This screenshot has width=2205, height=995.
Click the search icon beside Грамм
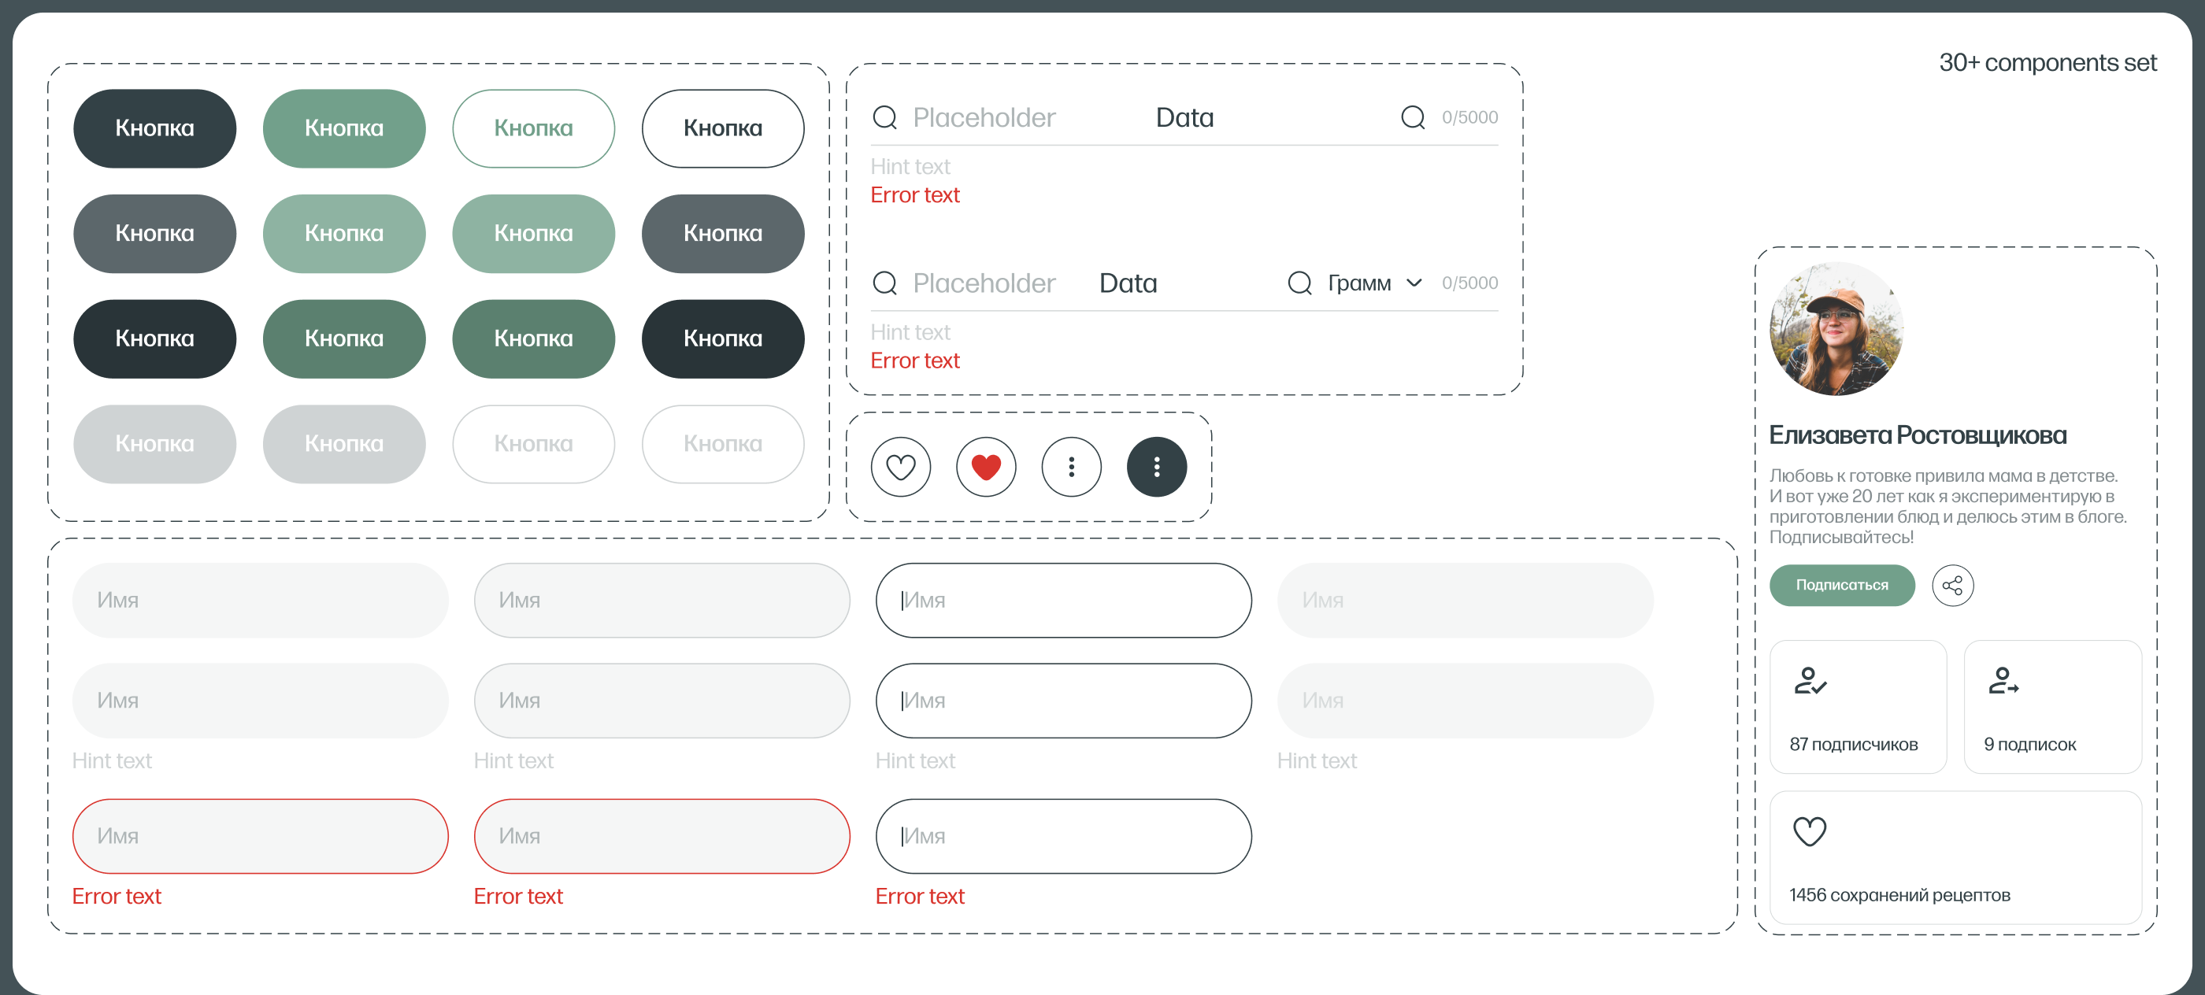tap(1299, 283)
